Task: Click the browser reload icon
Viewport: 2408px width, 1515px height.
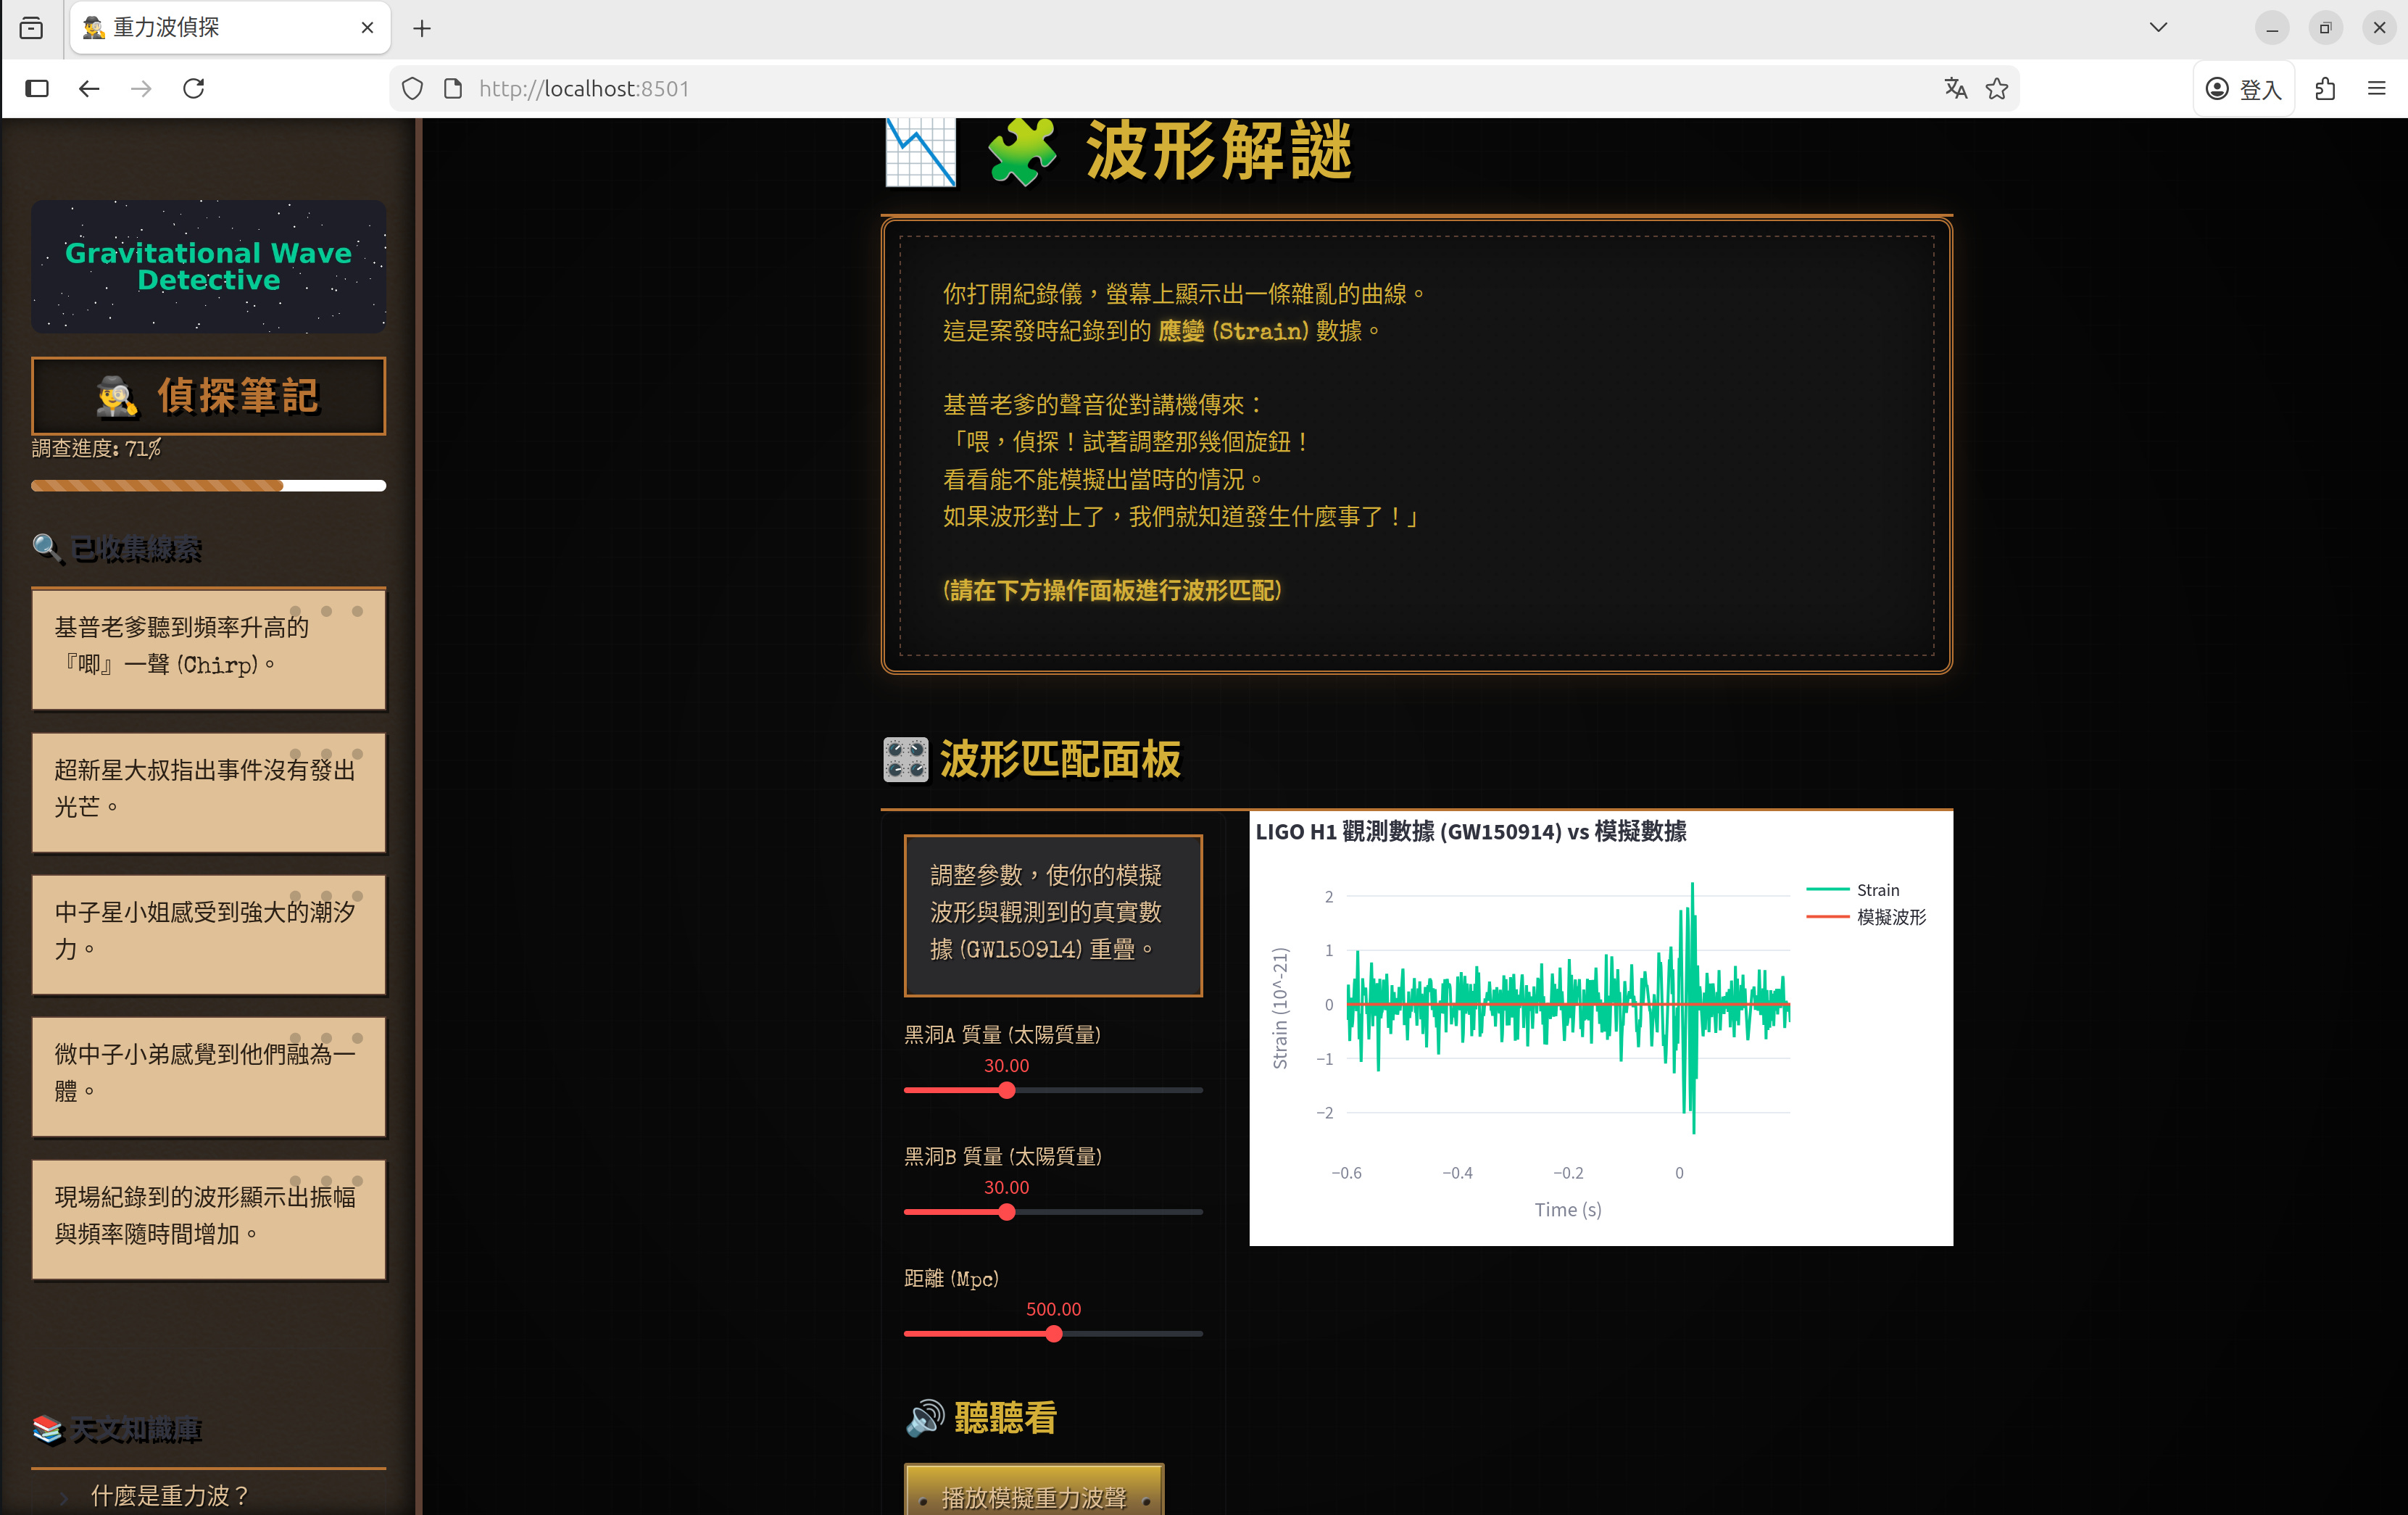Action: pos(194,88)
